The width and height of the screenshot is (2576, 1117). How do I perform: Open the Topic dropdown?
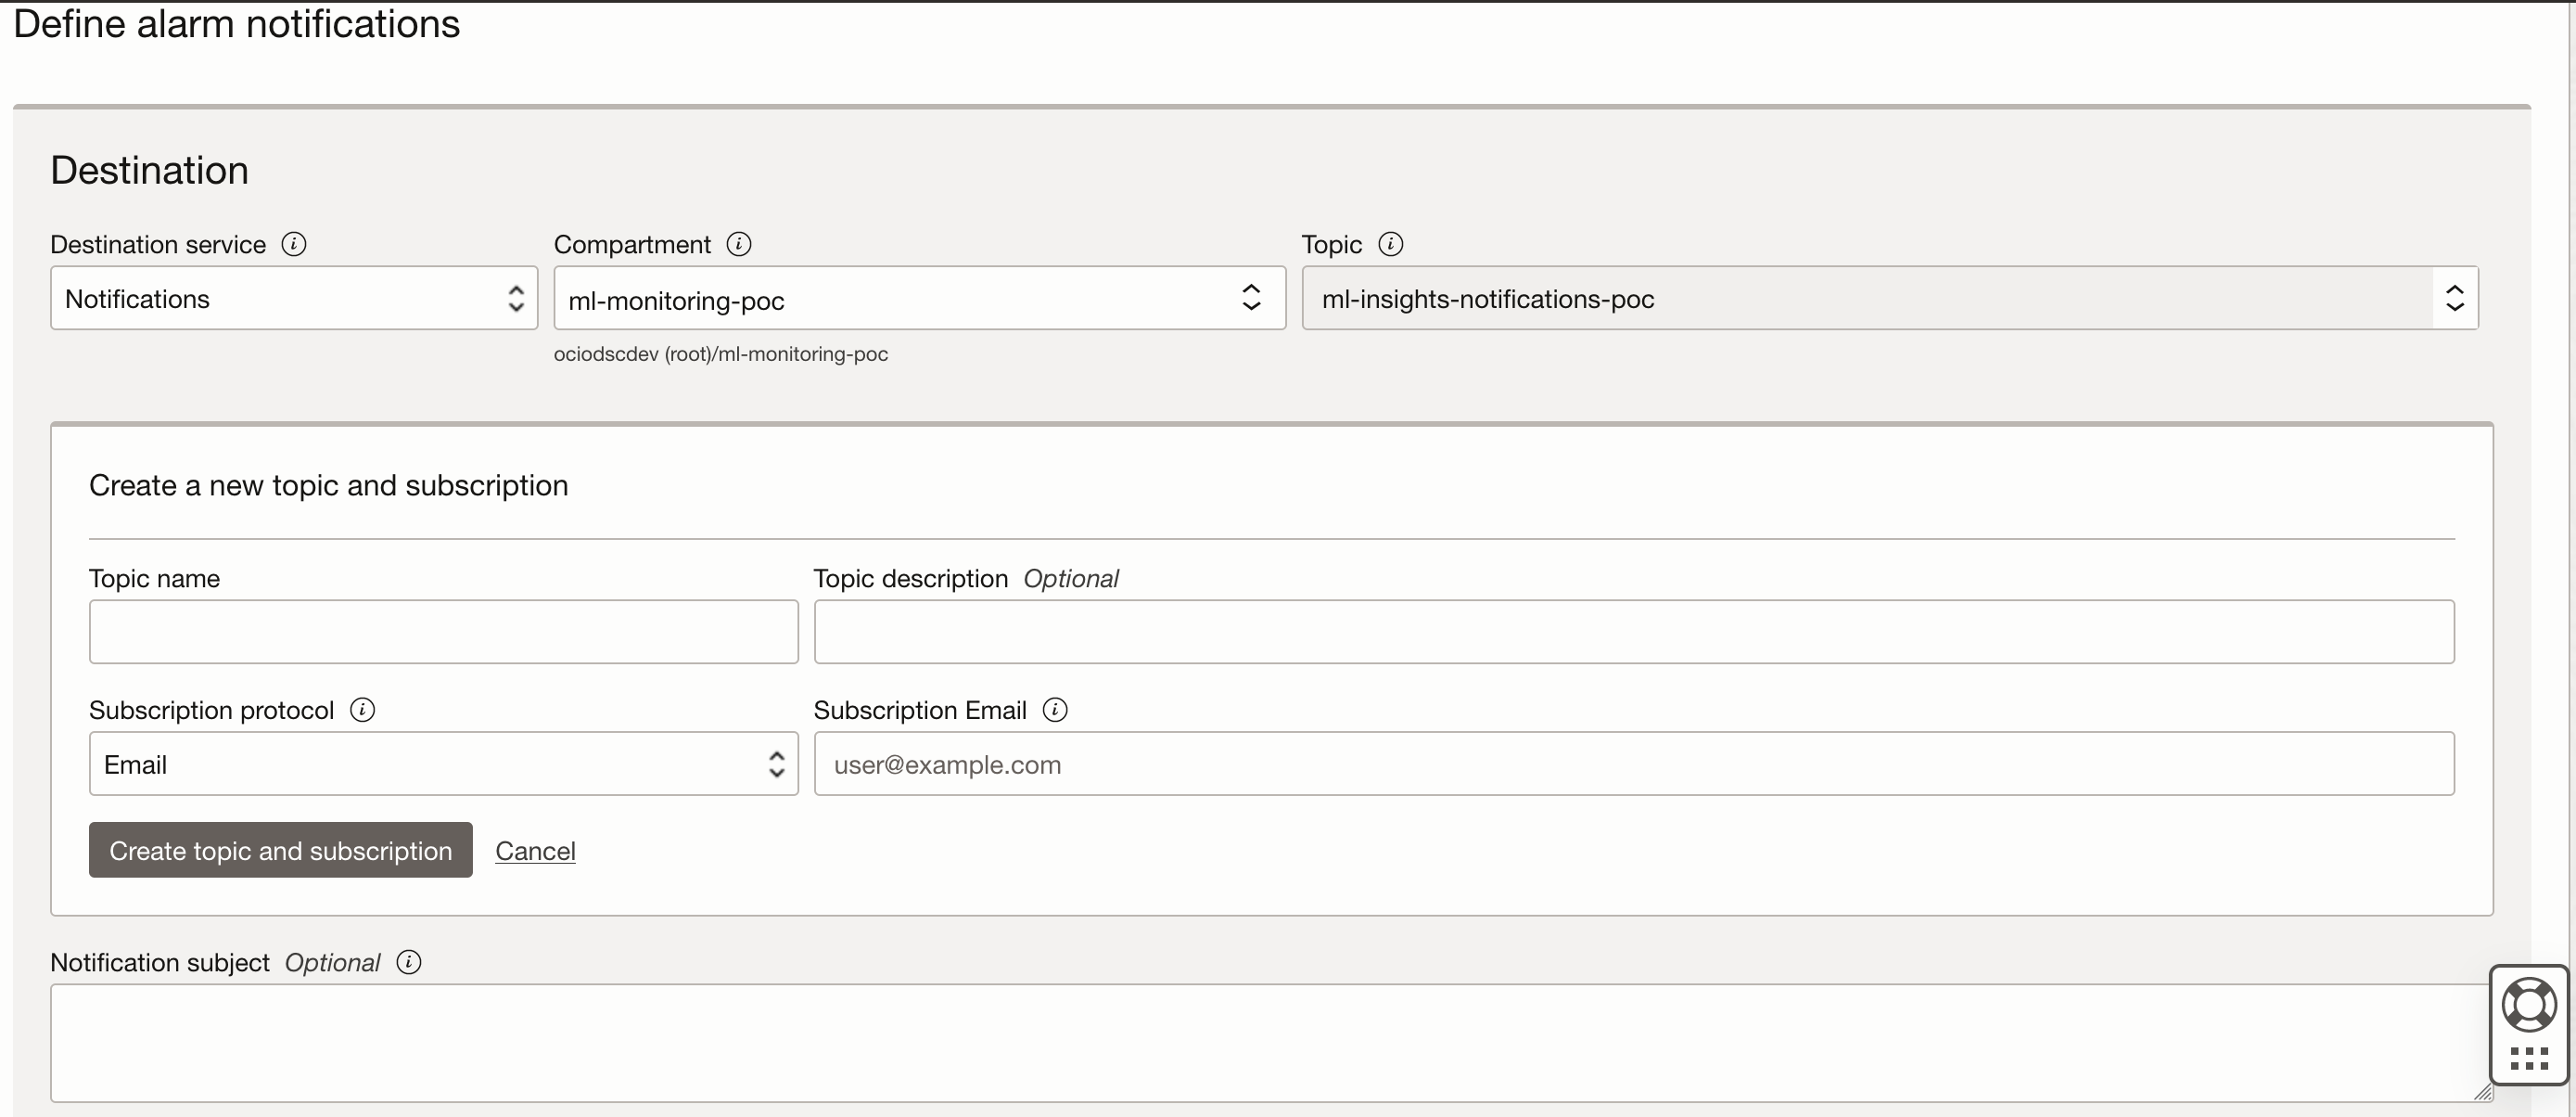pyautogui.click(x=2456, y=297)
